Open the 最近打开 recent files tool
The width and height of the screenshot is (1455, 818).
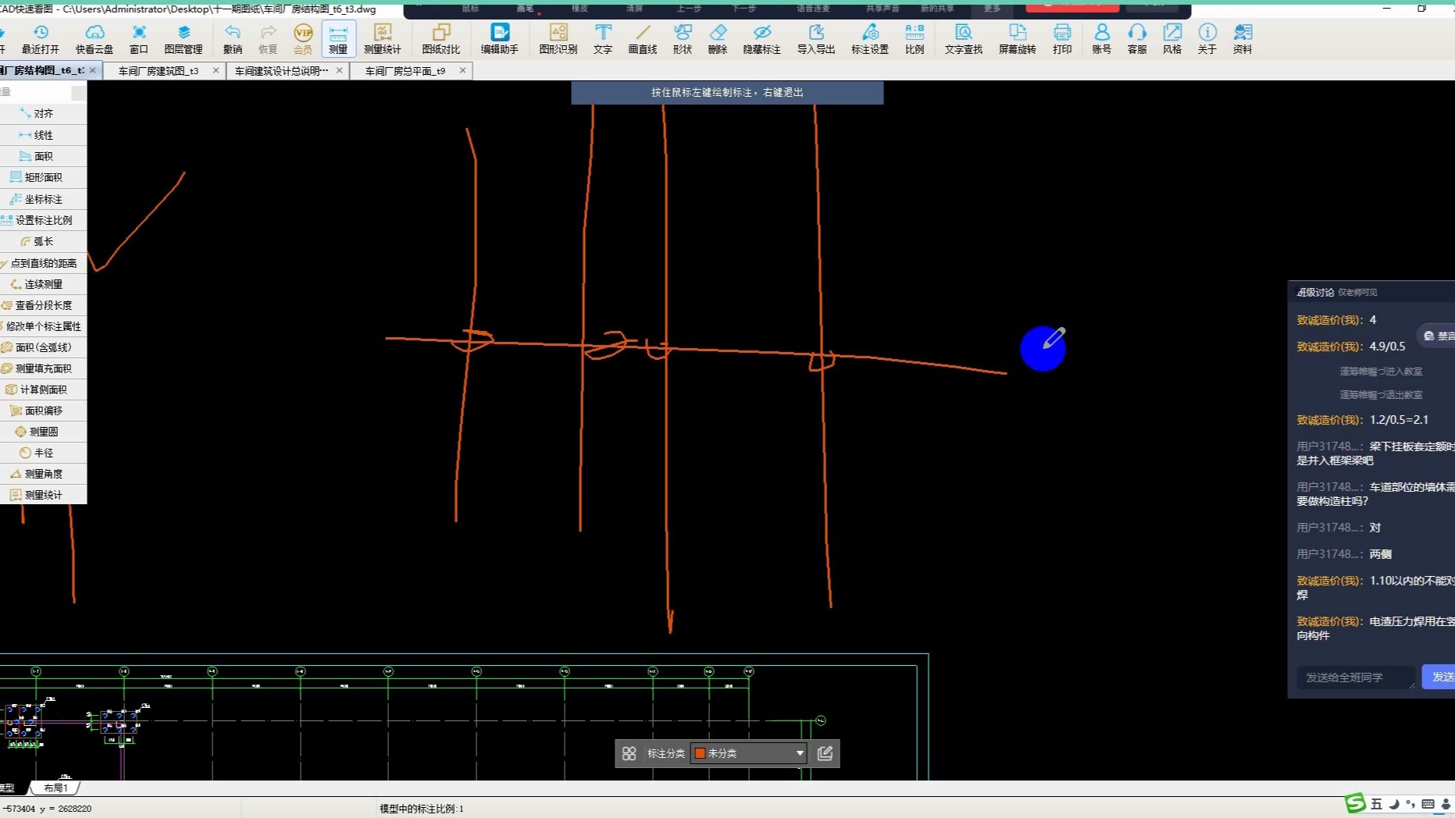(x=40, y=39)
